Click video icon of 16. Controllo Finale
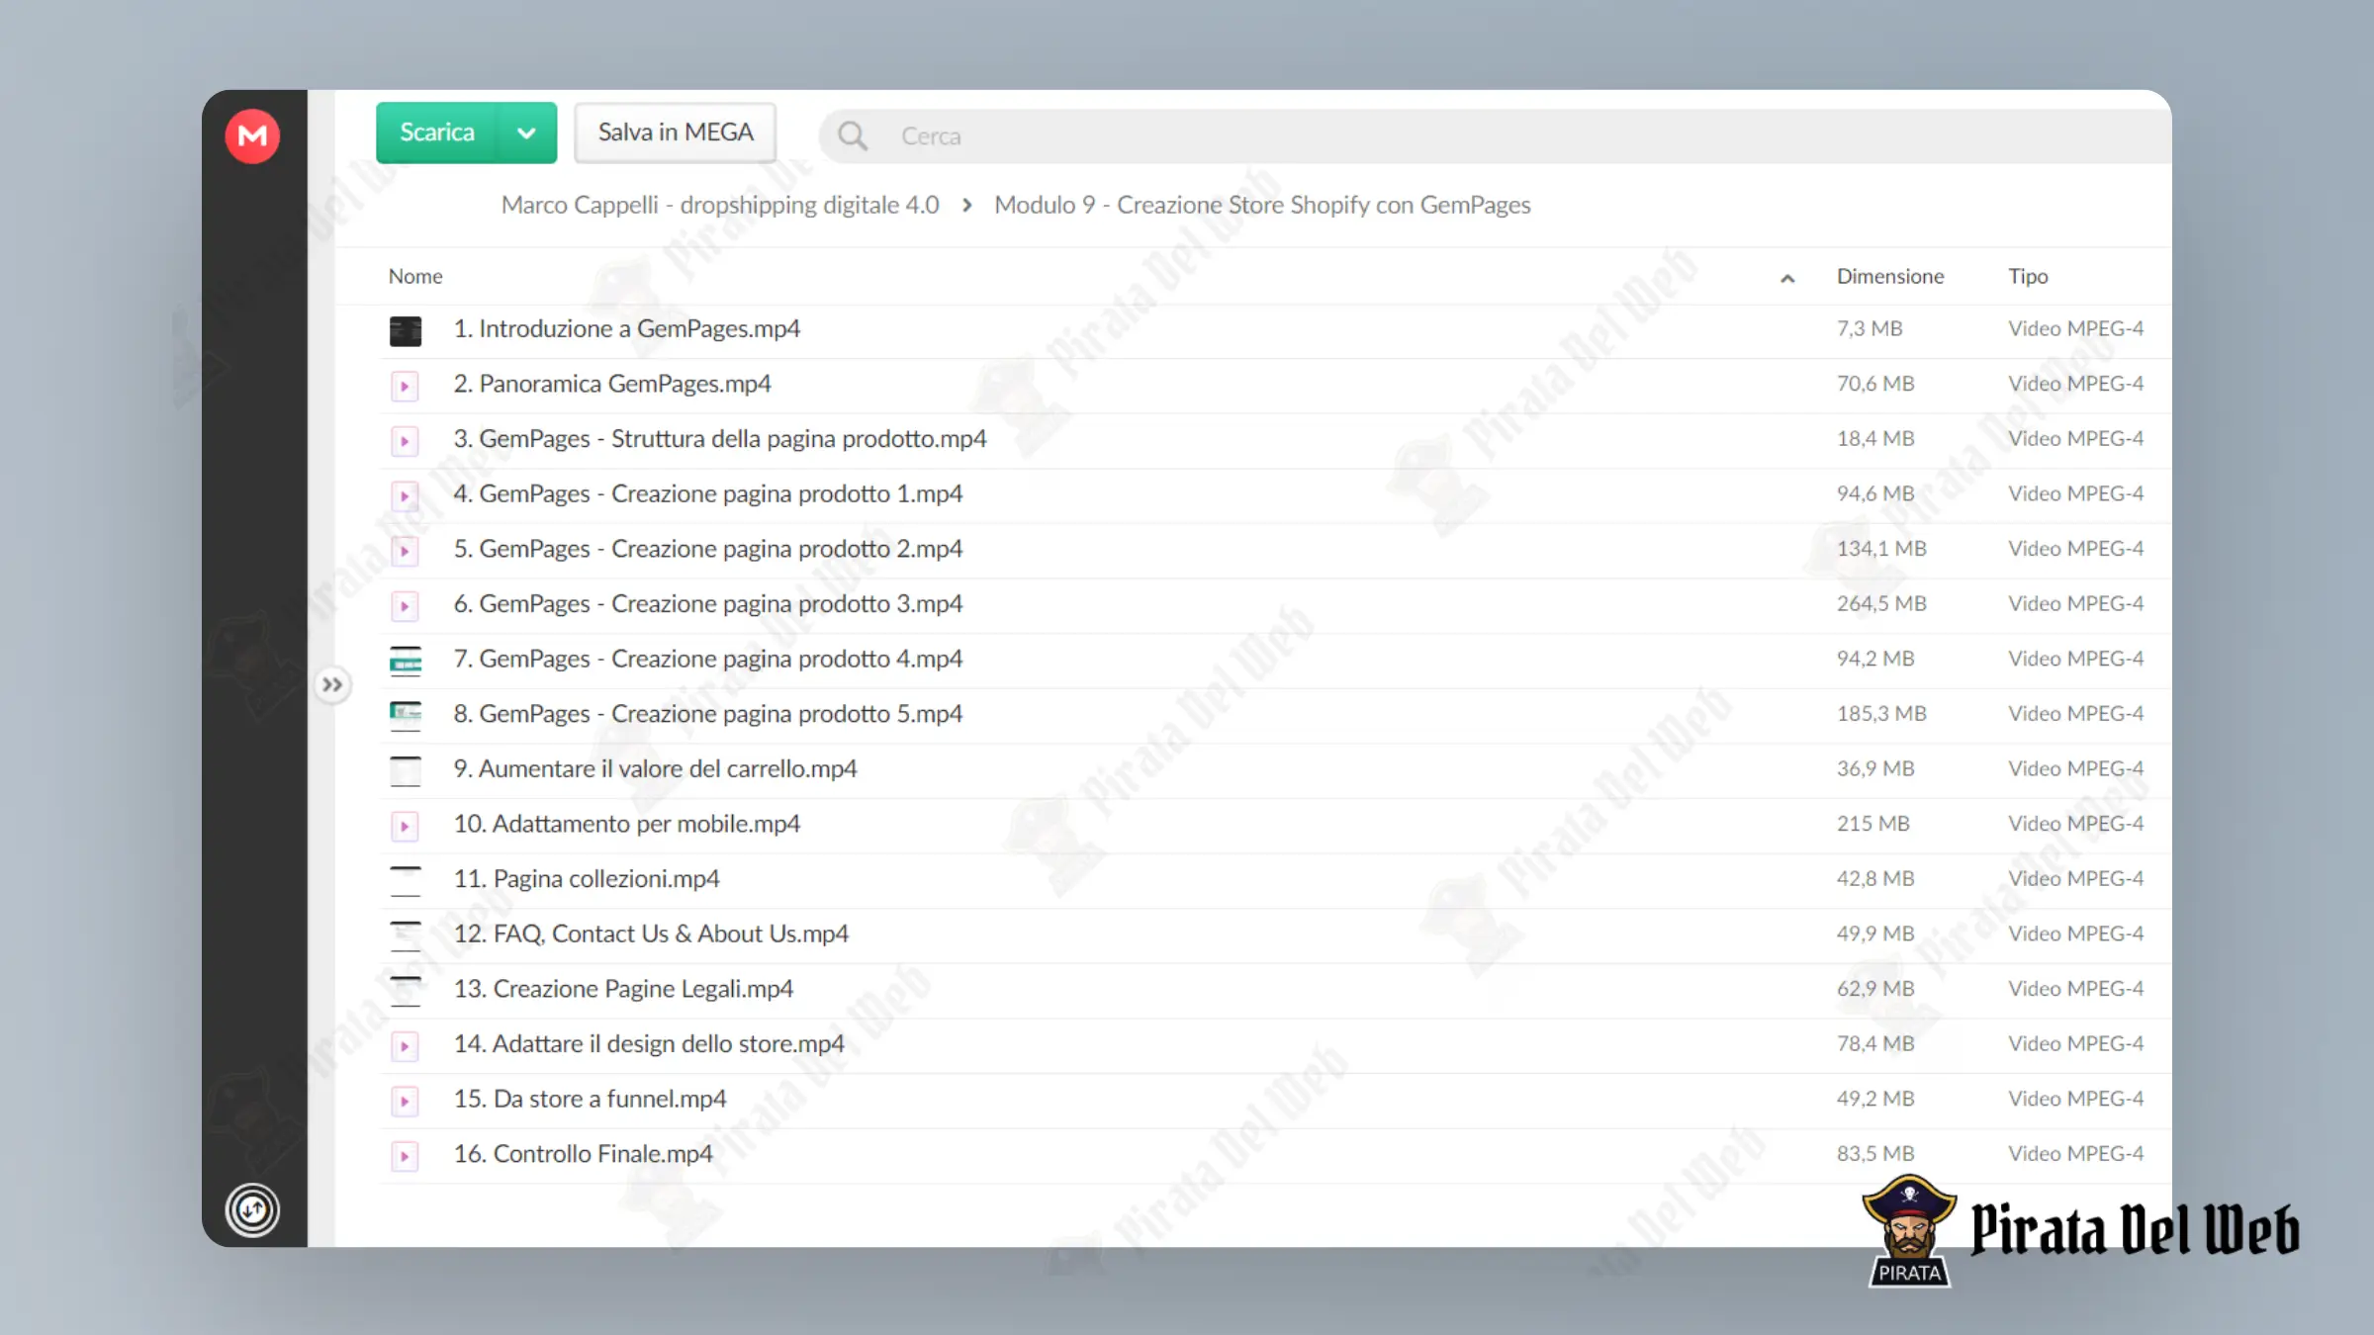The height and width of the screenshot is (1335, 2374). click(x=405, y=1156)
